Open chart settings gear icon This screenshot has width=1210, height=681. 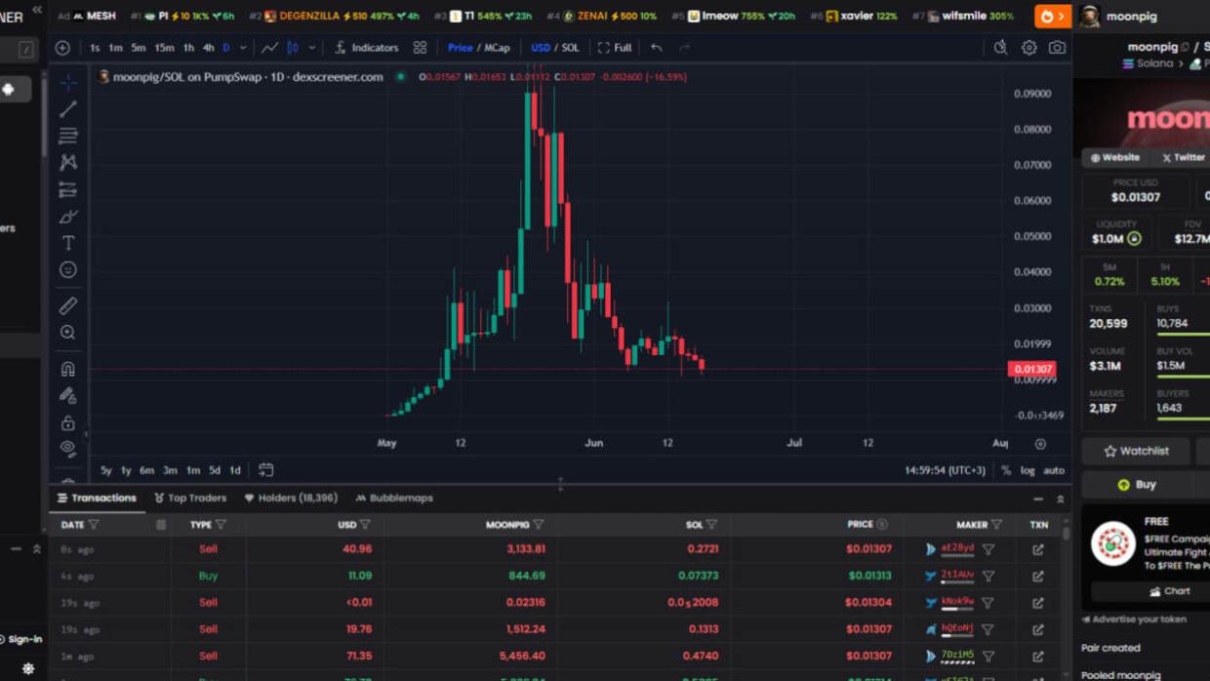(x=1028, y=48)
